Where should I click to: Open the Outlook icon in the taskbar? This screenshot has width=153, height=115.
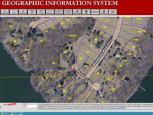tap(19, 114)
